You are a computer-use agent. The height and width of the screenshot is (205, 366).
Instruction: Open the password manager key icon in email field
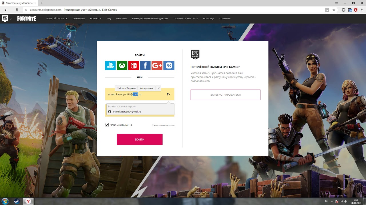click(168, 94)
